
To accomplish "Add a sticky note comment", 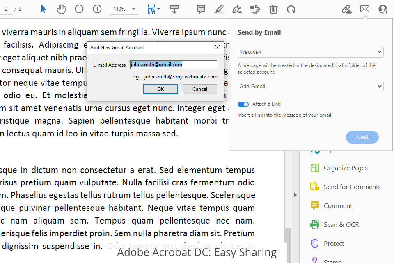I will [201, 9].
